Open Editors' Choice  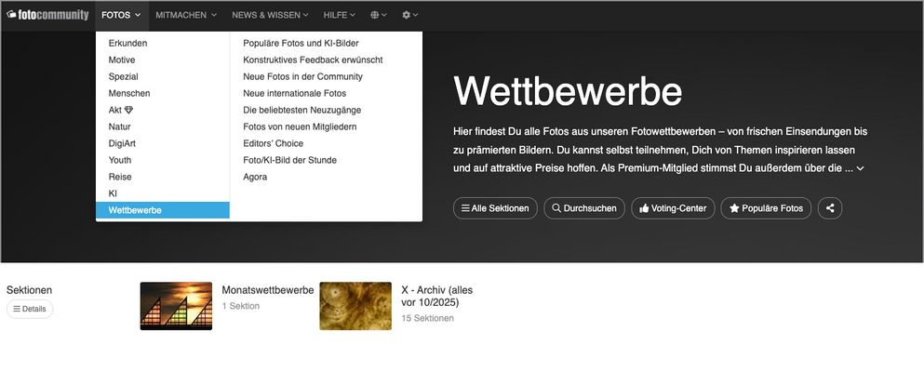[x=273, y=143]
